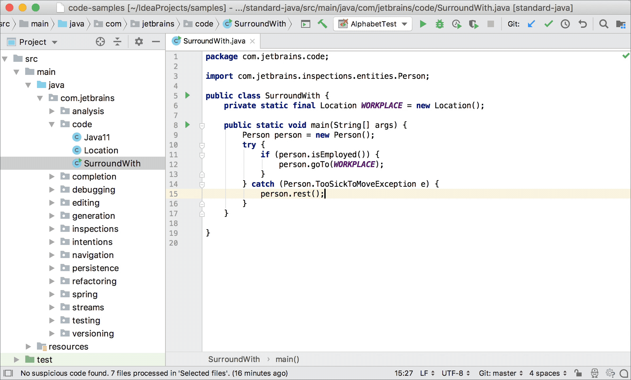Screen dimensions: 631x380
Task: Open Location class in project tree
Action: (101, 150)
